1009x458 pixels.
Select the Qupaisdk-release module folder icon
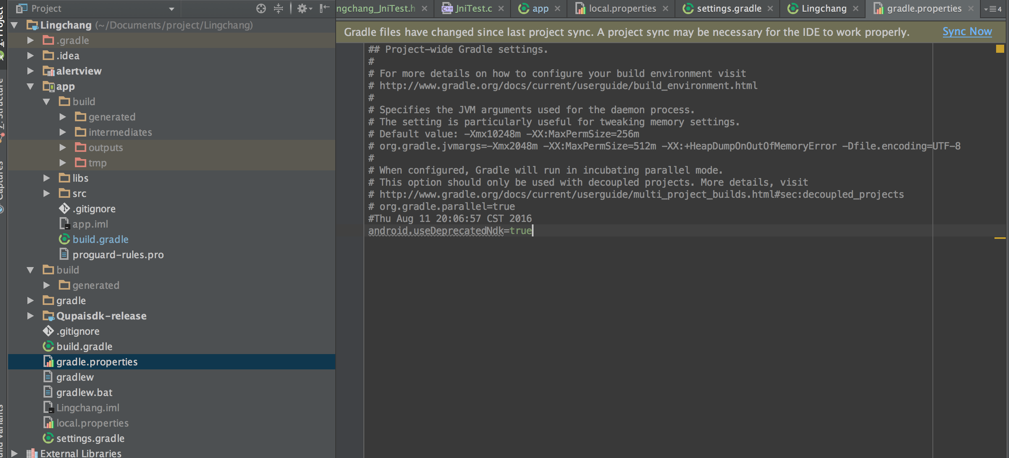point(48,316)
